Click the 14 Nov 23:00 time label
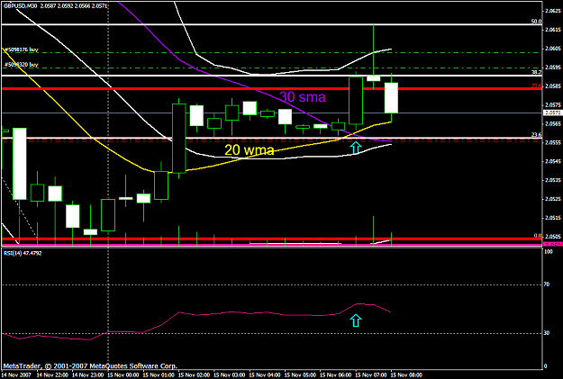This screenshot has height=379, width=563. [x=87, y=375]
